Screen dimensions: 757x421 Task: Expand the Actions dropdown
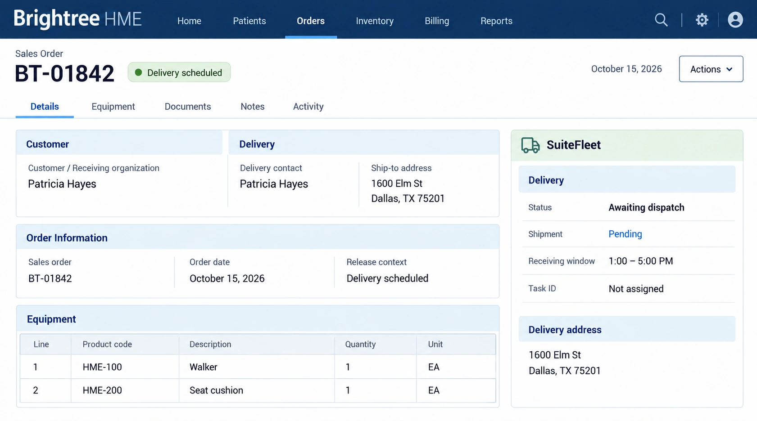[x=711, y=69]
